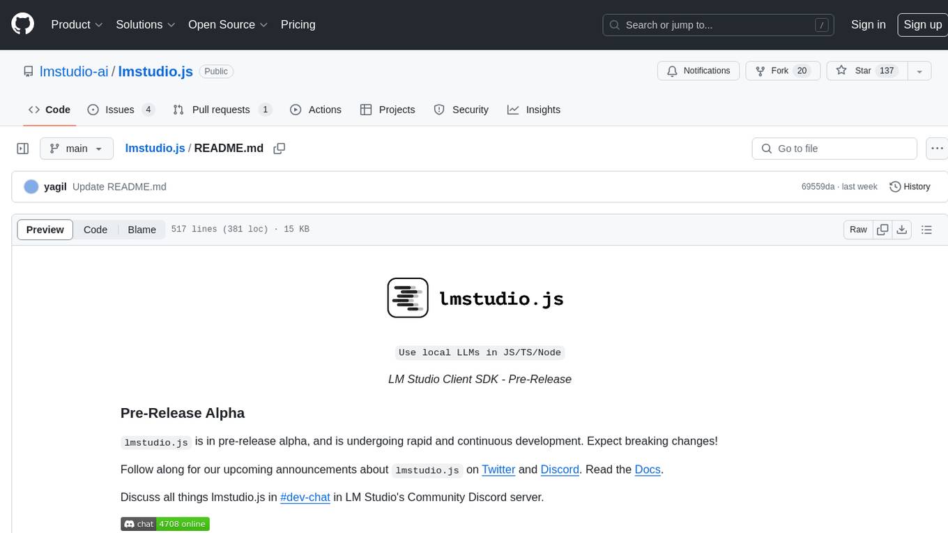Click the Public visibility badge
Screen dimensions: 948x533
(x=216, y=71)
